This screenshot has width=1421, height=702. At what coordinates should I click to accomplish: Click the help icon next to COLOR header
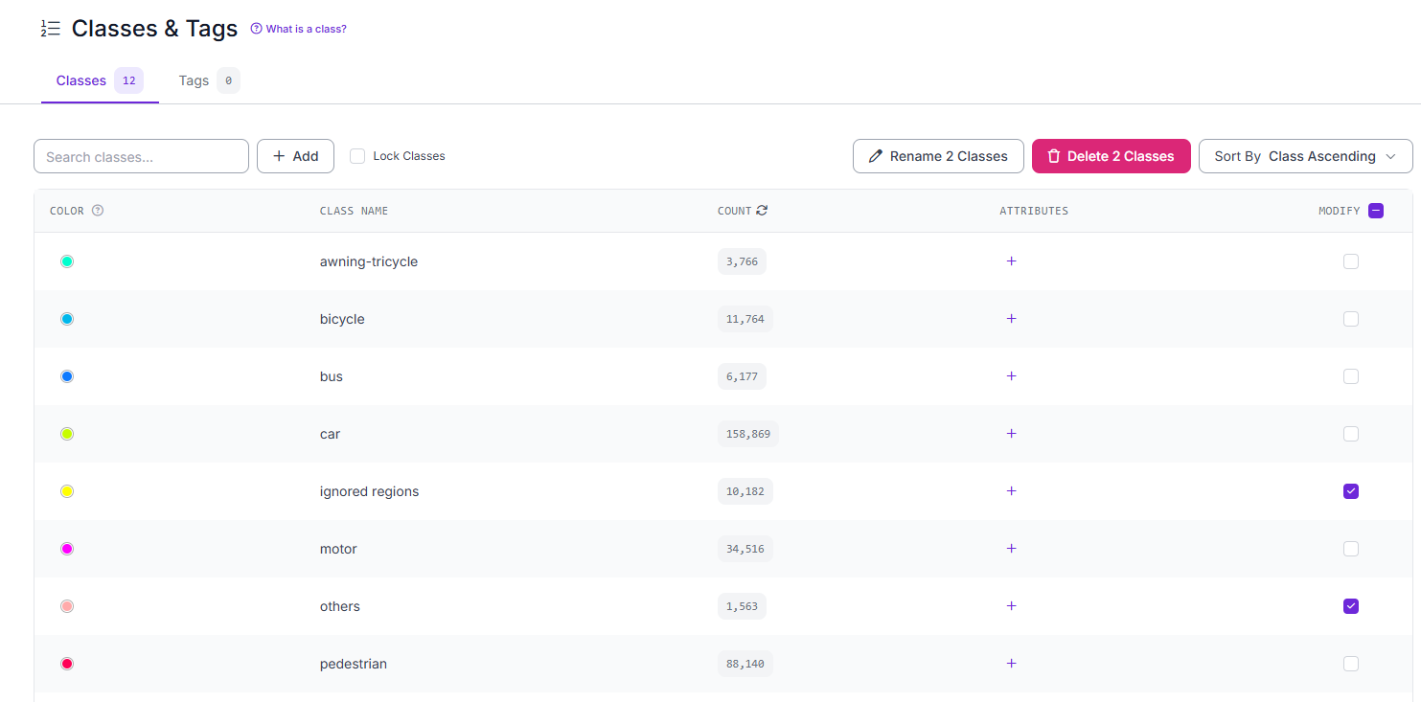pyautogui.click(x=98, y=211)
